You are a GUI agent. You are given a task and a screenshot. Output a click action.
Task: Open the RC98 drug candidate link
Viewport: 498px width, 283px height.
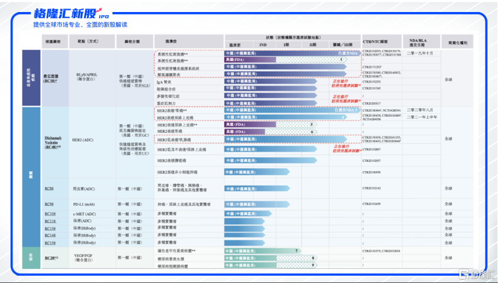pos(50,204)
